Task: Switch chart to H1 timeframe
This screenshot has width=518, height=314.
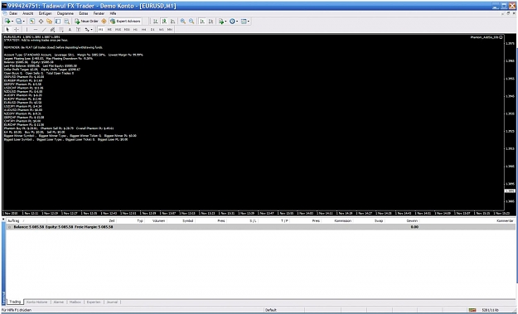Action: click(x=135, y=29)
